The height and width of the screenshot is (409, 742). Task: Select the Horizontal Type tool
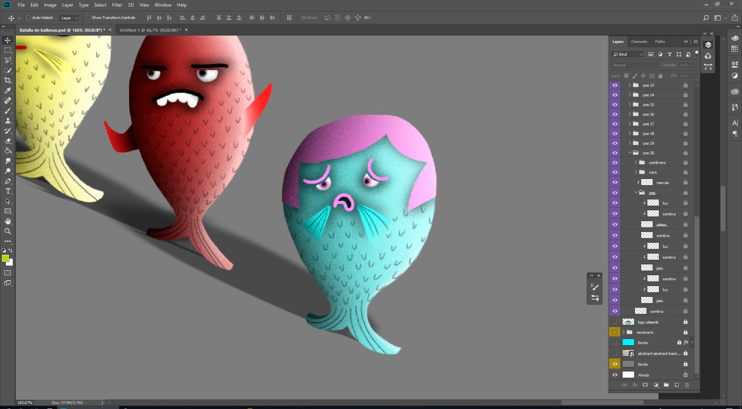coord(8,191)
